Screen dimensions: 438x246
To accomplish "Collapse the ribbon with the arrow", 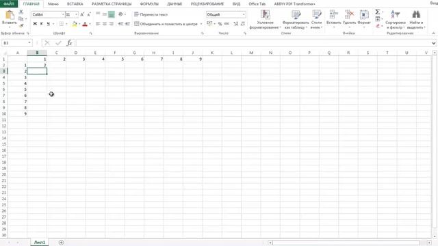I will (x=433, y=33).
